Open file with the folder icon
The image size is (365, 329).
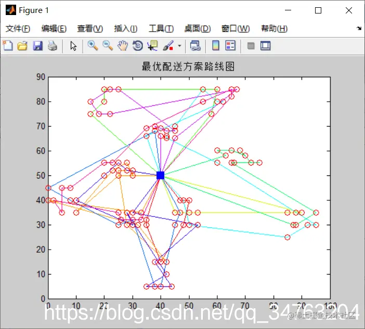22,46
